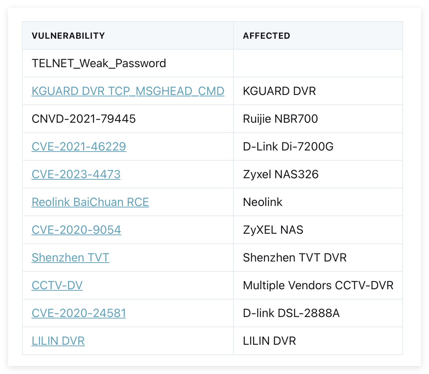This screenshot has height=374, width=429.
Task: Select the Shenzhen TVT DVR cell
Action: pos(295,257)
